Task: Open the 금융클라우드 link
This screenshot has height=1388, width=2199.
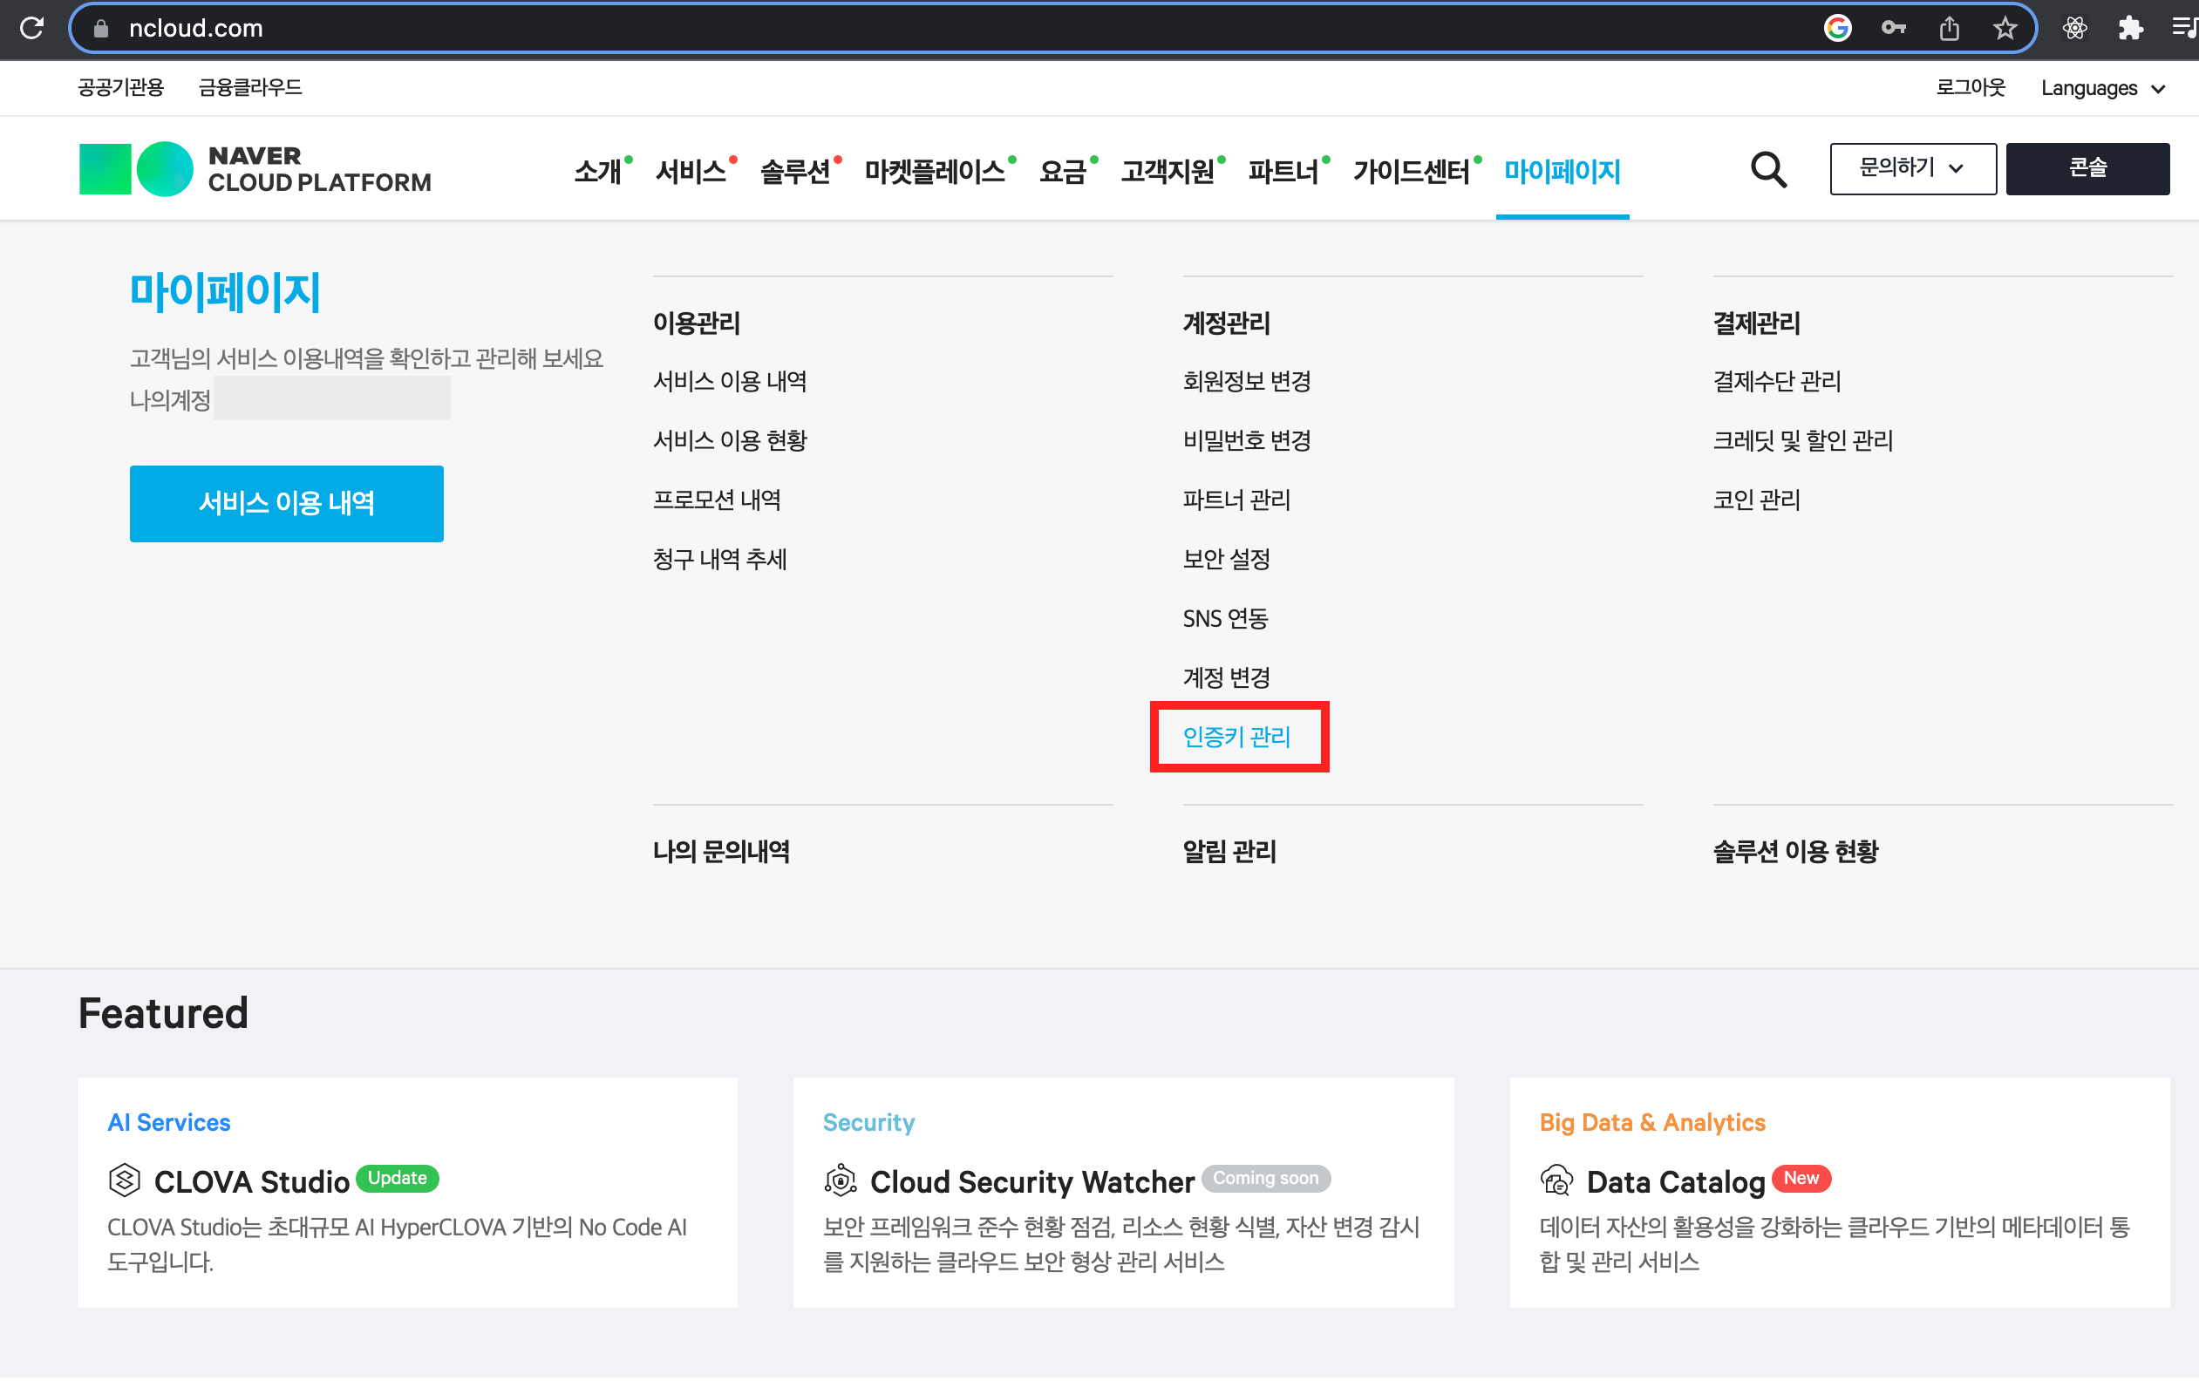Action: pos(250,87)
